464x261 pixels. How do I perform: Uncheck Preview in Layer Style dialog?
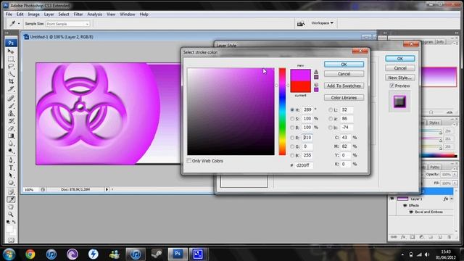[x=391, y=86]
